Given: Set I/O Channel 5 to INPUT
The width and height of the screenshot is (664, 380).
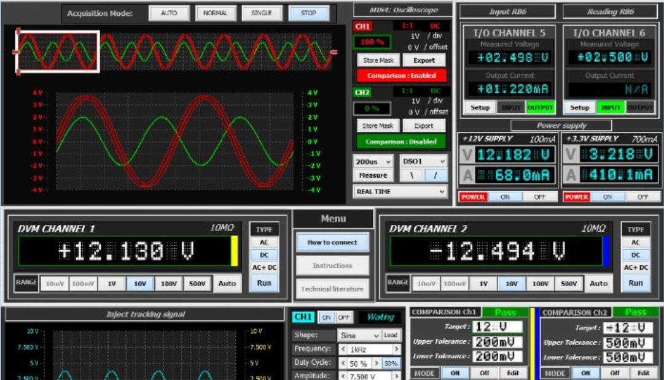Looking at the screenshot, I should [x=510, y=108].
